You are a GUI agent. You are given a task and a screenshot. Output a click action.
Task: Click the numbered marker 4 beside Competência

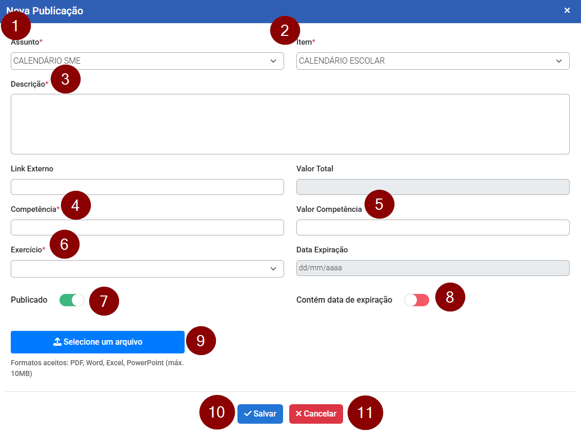(75, 205)
